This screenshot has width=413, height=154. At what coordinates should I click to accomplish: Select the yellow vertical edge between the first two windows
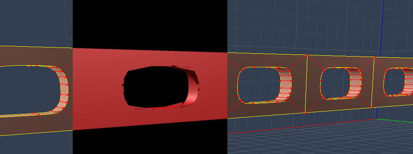click(306, 84)
